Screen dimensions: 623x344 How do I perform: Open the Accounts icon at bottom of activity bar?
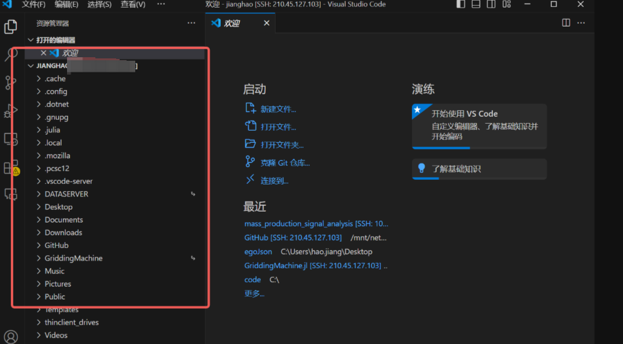(11, 337)
